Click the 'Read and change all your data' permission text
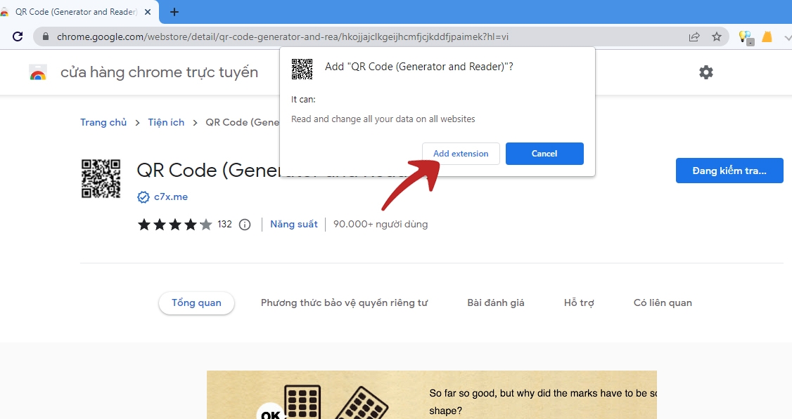This screenshot has width=792, height=419. (x=383, y=119)
